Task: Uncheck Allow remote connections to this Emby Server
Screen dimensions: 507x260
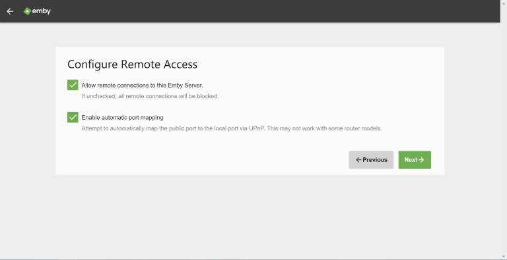Action: click(73, 85)
